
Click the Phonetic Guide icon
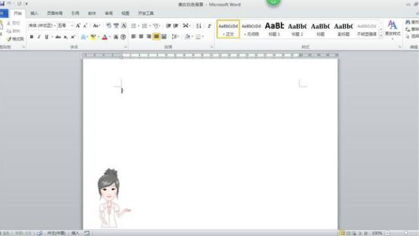point(116,26)
